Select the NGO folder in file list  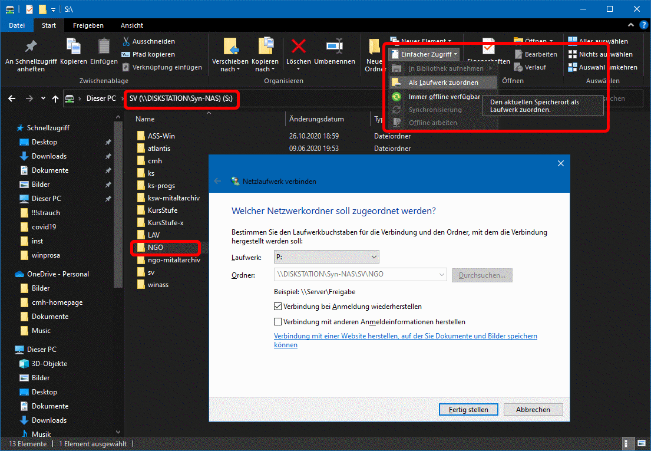coord(155,247)
